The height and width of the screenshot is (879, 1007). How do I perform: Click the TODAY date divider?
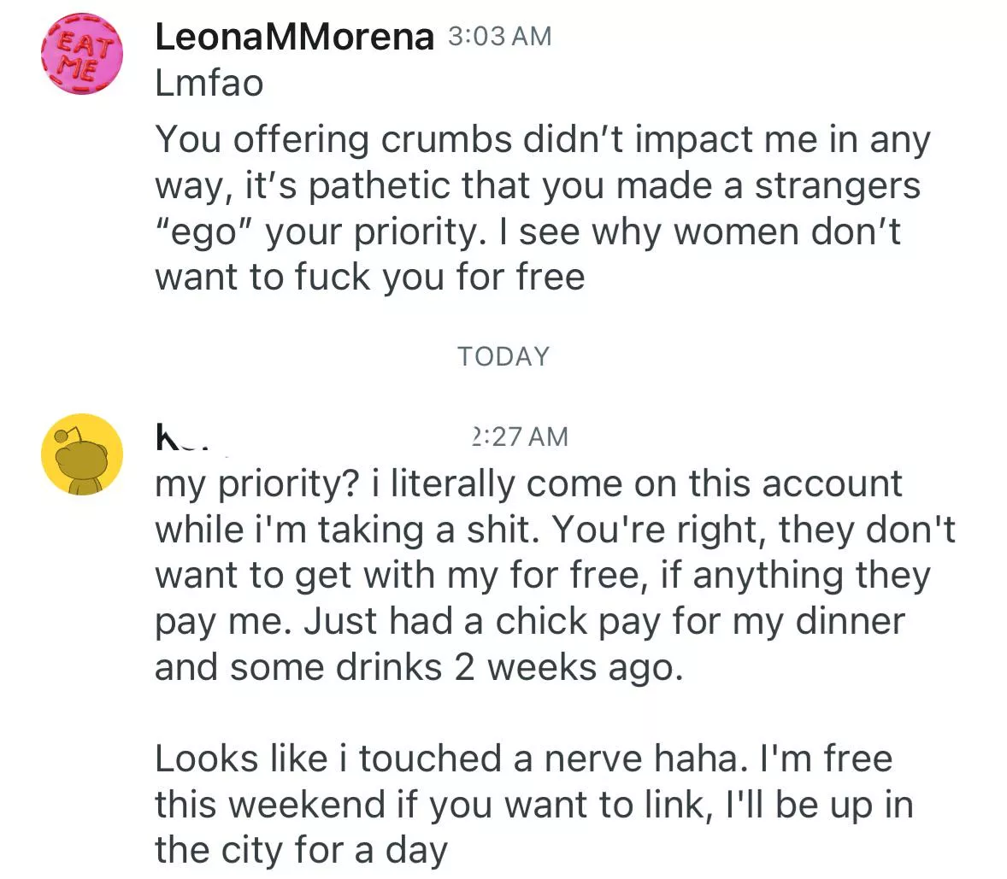click(x=503, y=356)
